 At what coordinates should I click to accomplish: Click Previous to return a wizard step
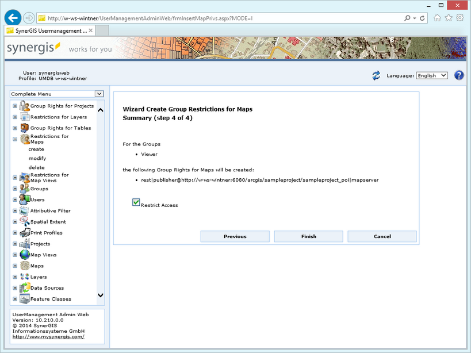pyautogui.click(x=235, y=236)
